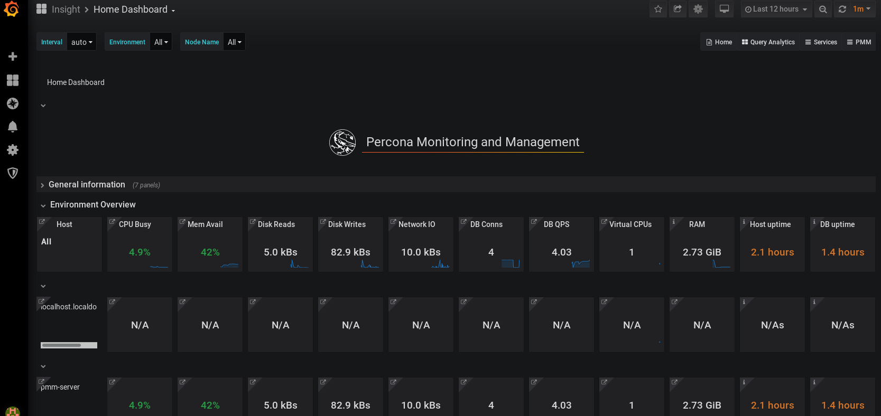Click the Host panel All value

click(47, 241)
